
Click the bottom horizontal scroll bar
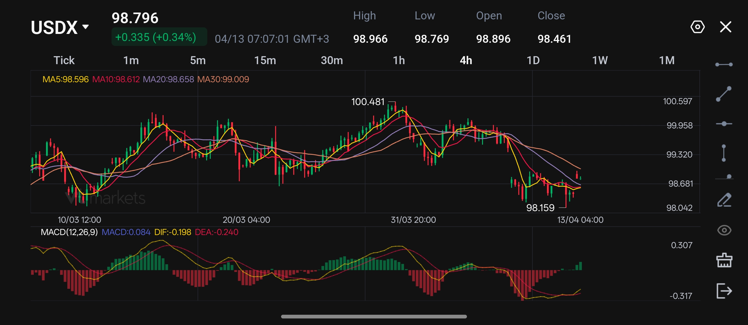pos(374,316)
